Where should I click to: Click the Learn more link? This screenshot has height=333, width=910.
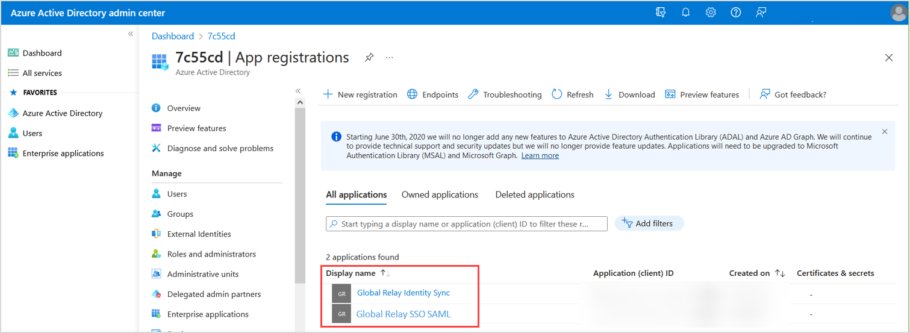point(540,155)
